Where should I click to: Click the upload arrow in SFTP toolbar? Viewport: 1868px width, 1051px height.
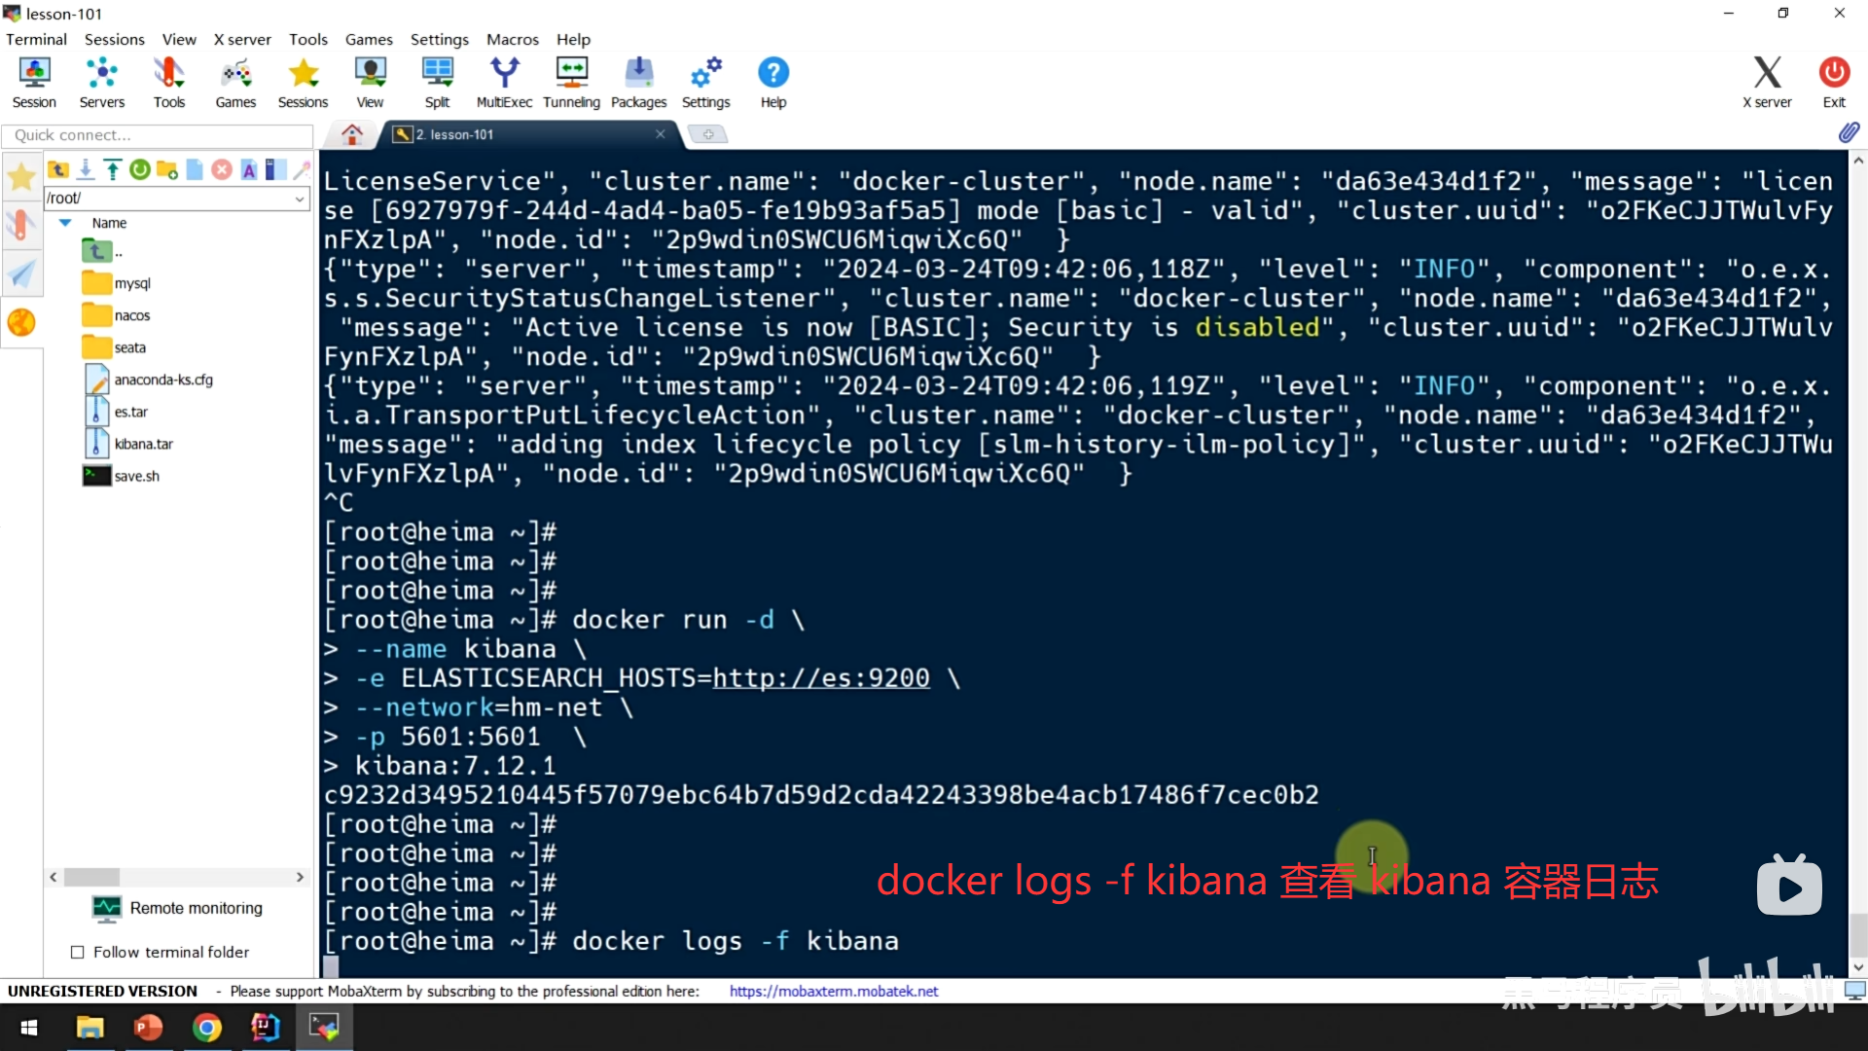[113, 169]
